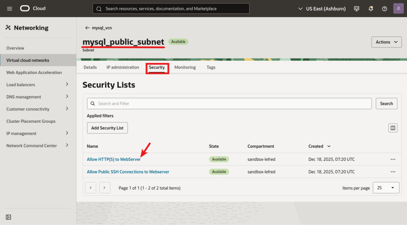Click Available state in Allow HTTP(S) row
Image resolution: width=407 pixels, height=225 pixels.
pos(219,159)
